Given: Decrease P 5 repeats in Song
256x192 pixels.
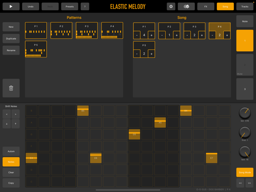Looking at the screenshot, I should [137, 54].
